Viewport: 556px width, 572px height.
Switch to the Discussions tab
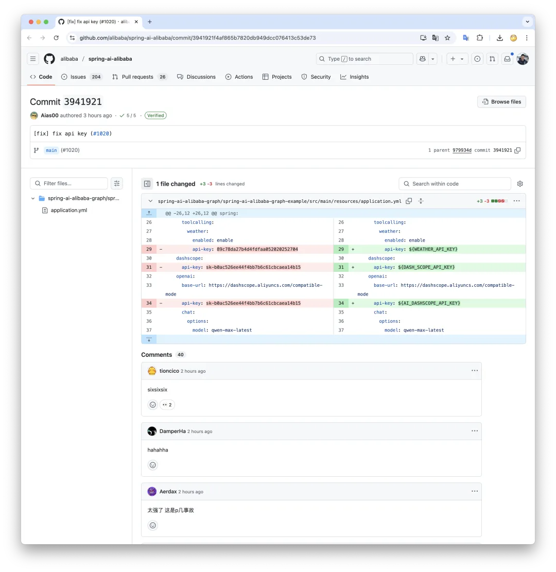pos(196,77)
